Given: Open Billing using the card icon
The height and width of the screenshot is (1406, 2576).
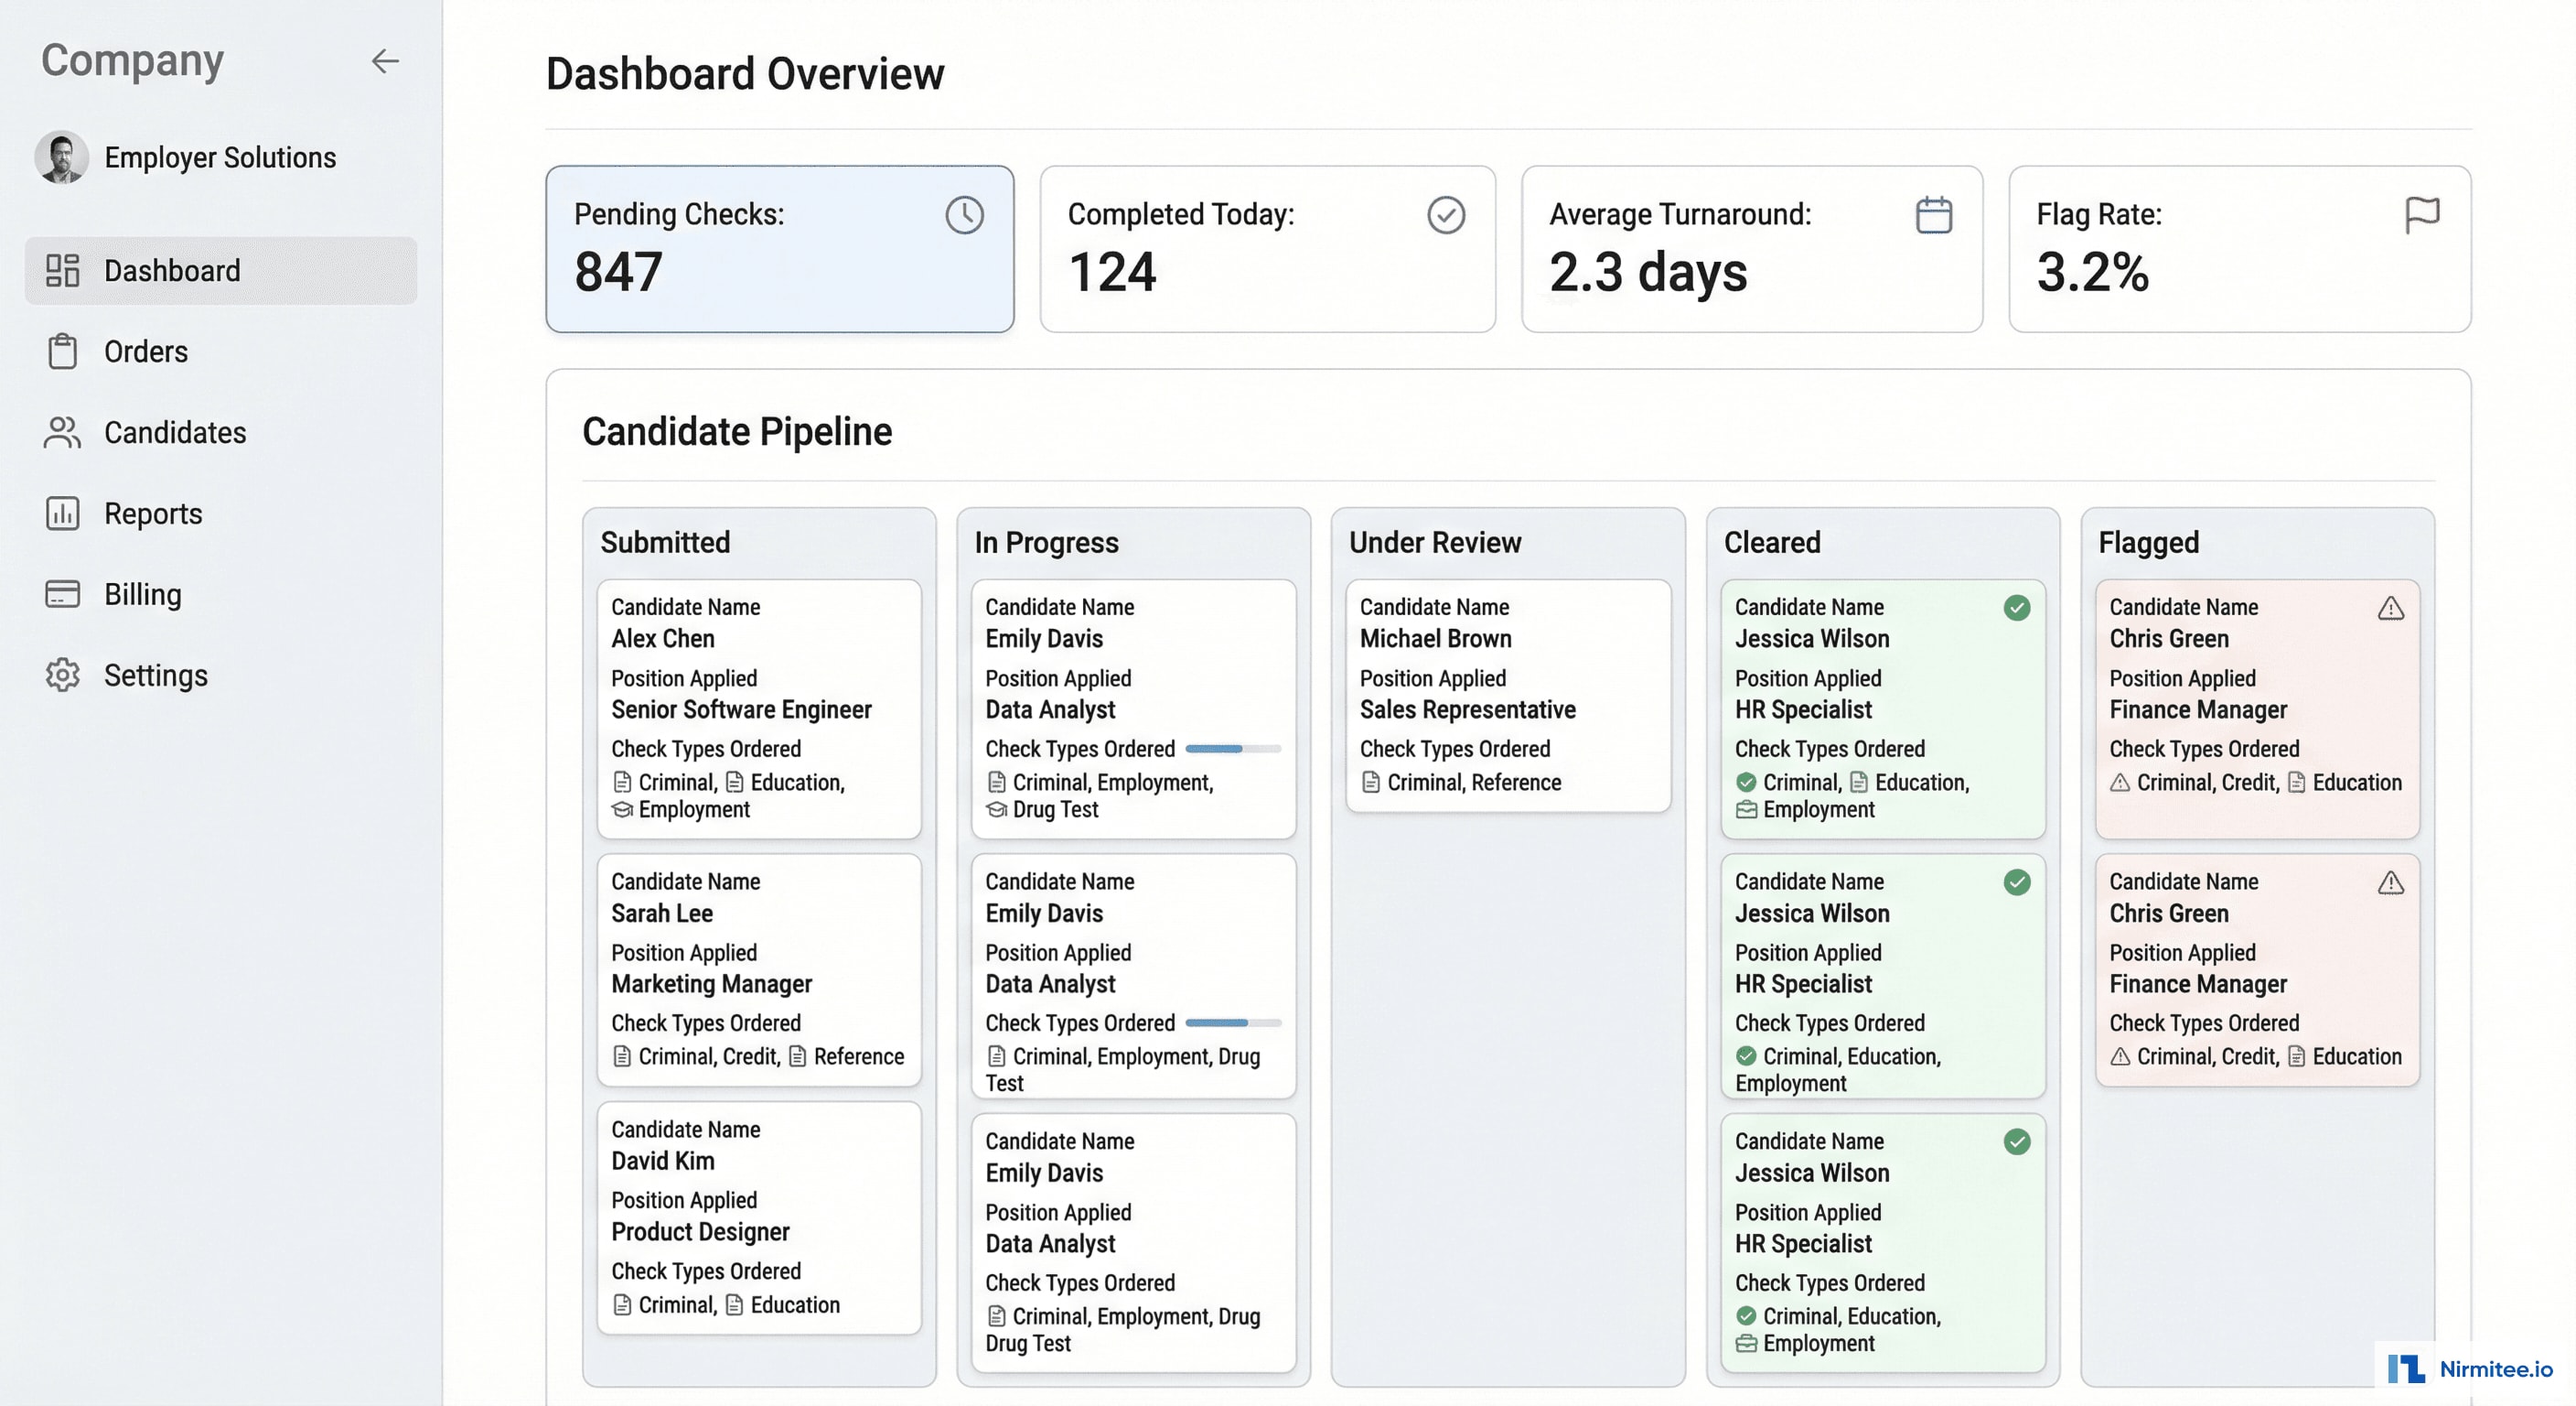Looking at the screenshot, I should point(63,593).
